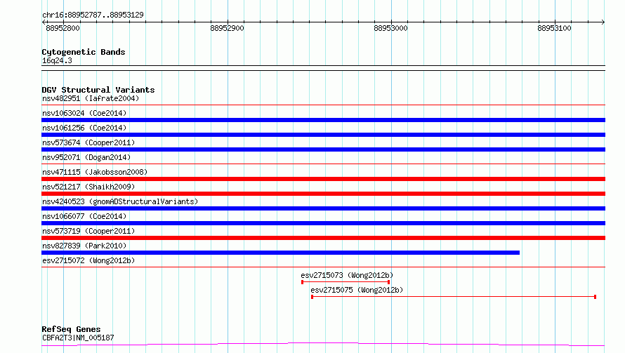Click ruler position 88952900
The width and height of the screenshot is (625, 353).
pos(228,28)
